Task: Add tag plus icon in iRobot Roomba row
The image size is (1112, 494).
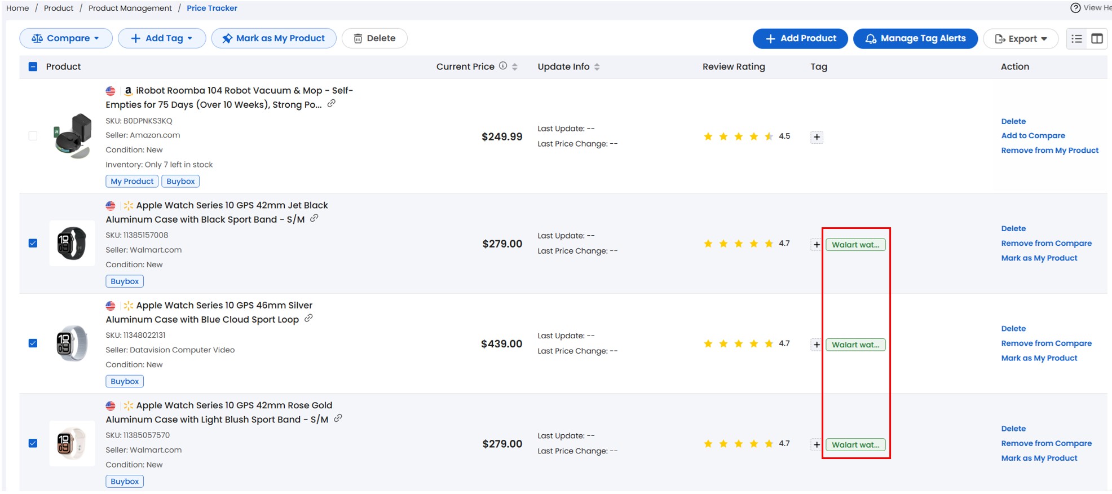Action: click(x=817, y=137)
